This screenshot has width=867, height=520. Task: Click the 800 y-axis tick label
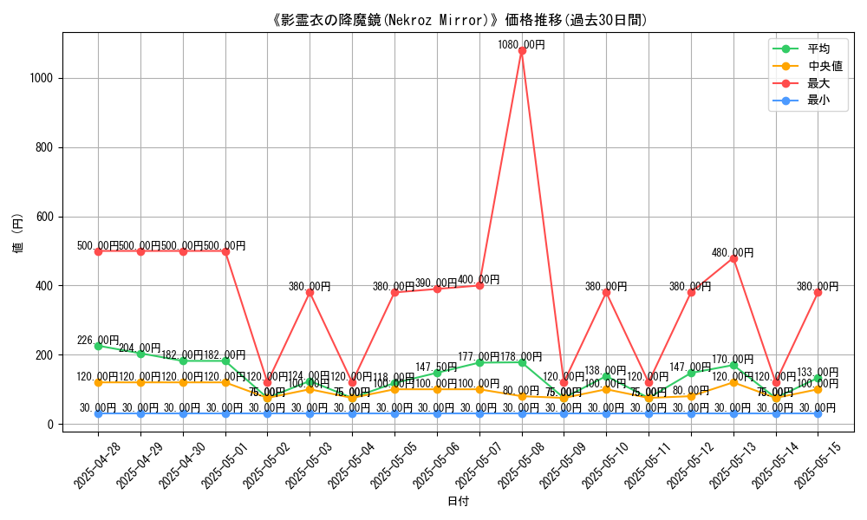click(44, 147)
